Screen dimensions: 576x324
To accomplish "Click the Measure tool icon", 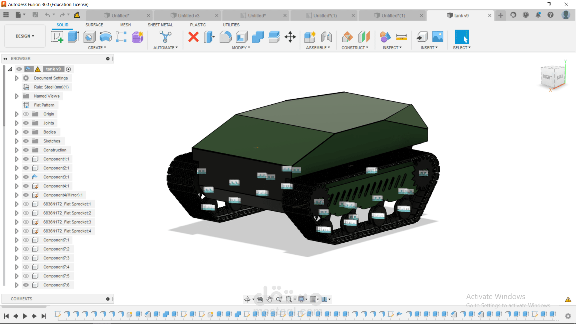I will click(x=401, y=37).
